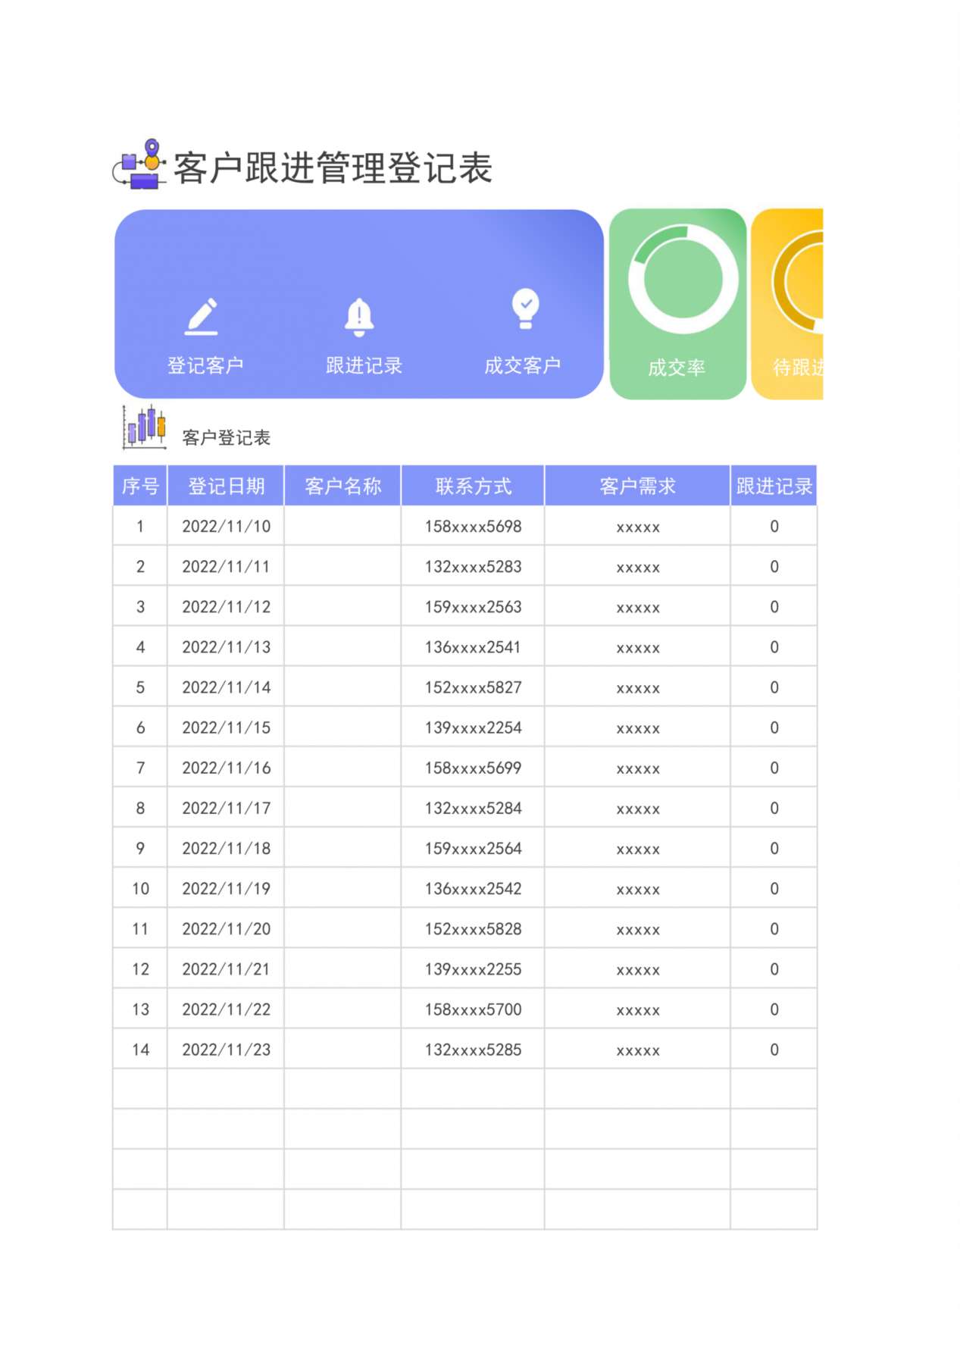Select date cell 2022/11/10
This screenshot has height=1358, width=960.
pyautogui.click(x=226, y=526)
